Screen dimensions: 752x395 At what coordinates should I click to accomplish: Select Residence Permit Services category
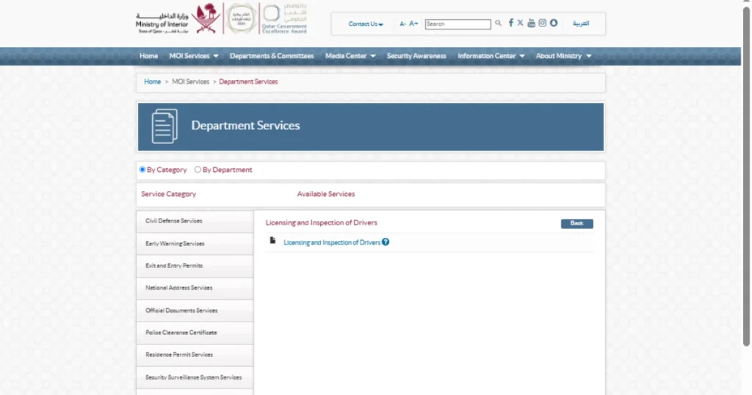pos(195,355)
